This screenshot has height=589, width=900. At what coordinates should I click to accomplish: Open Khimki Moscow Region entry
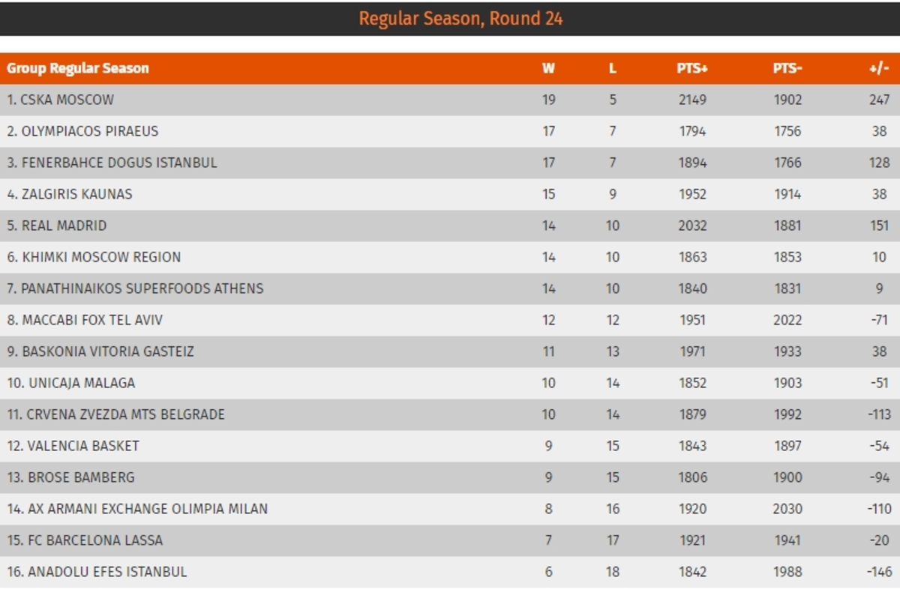click(94, 257)
